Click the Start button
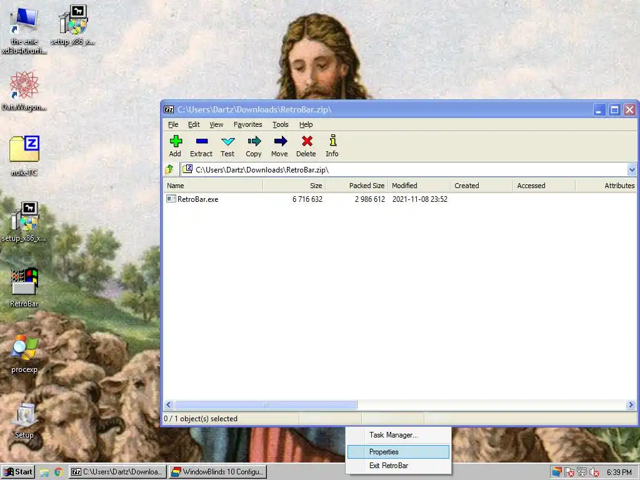This screenshot has height=480, width=640. (18, 472)
